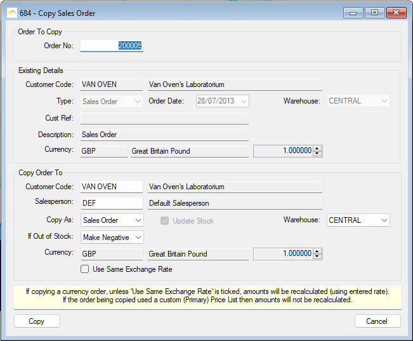Toggle the Update Stock checkbox
Viewport: 413px width, 341px height.
(164, 221)
